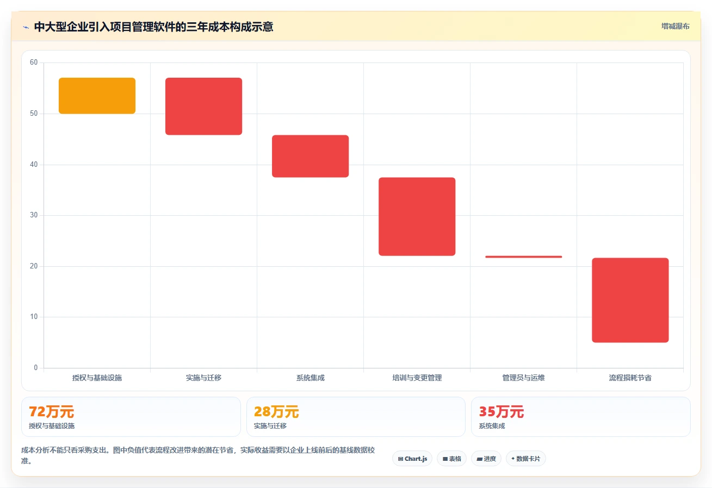Open the 35万元 data card
This screenshot has height=488, width=712.
(x=581, y=417)
